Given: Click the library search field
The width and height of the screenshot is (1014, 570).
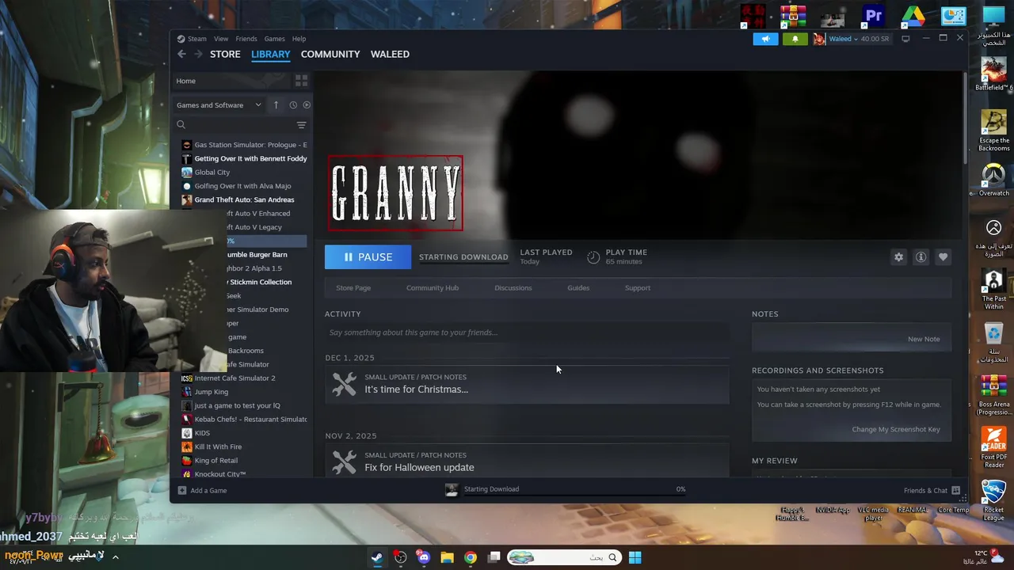Looking at the screenshot, I should (x=234, y=125).
